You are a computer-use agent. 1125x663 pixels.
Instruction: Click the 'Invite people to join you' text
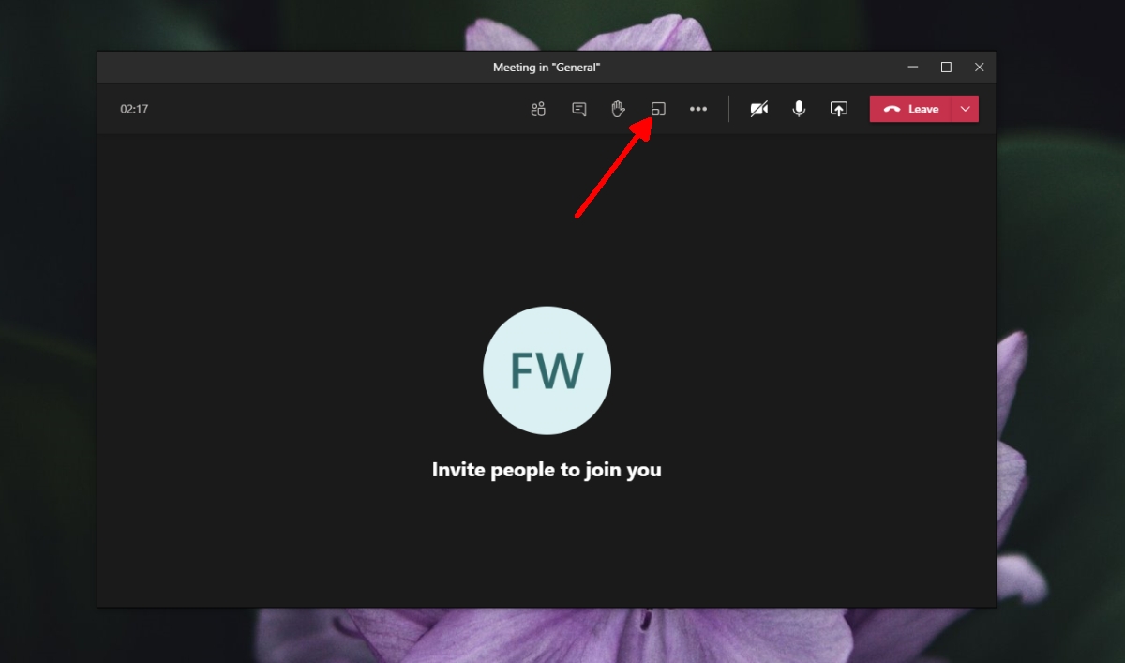547,470
